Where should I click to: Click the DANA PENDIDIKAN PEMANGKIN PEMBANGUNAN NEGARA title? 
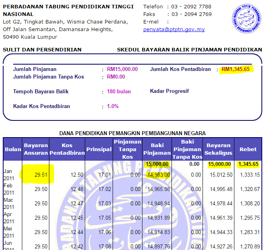pos(133,133)
